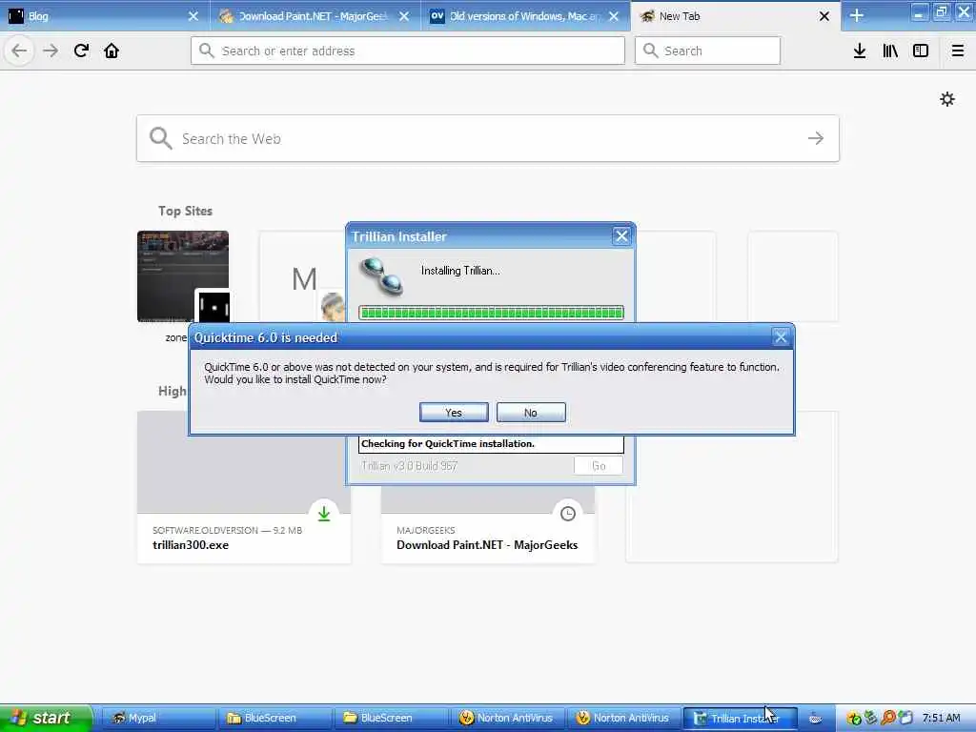Go back using the browser back arrow
Image resolution: width=976 pixels, height=732 pixels.
[x=19, y=51]
